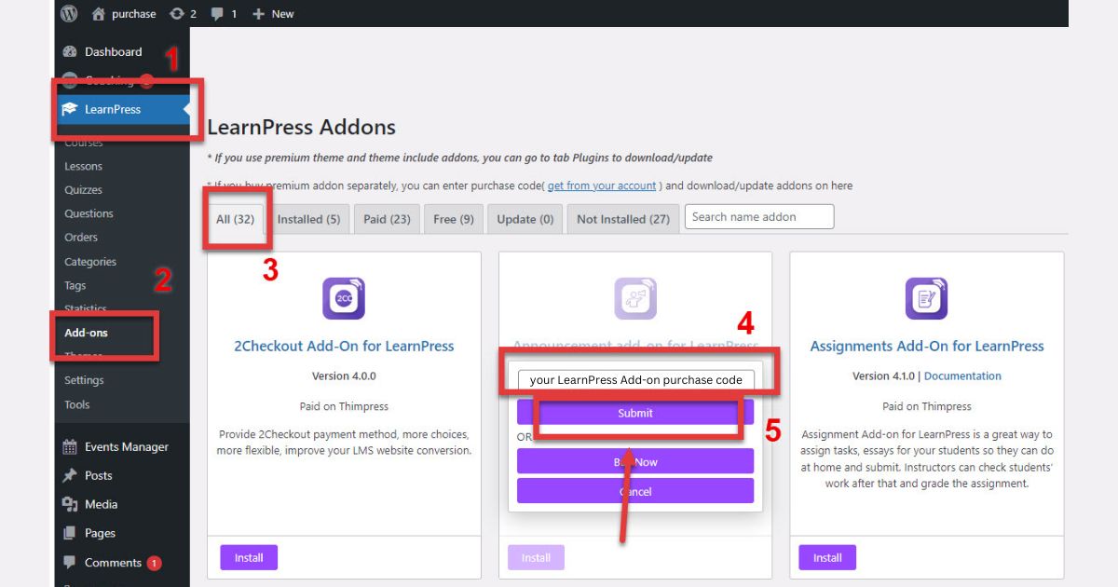
Task: Open LearnPress Settings submenu
Action: click(84, 380)
